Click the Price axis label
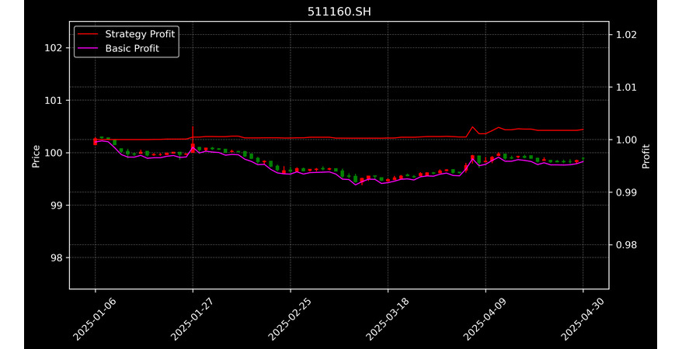The width and height of the screenshot is (682, 349). click(36, 157)
